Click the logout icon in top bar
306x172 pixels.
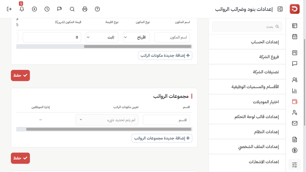point(9,9)
